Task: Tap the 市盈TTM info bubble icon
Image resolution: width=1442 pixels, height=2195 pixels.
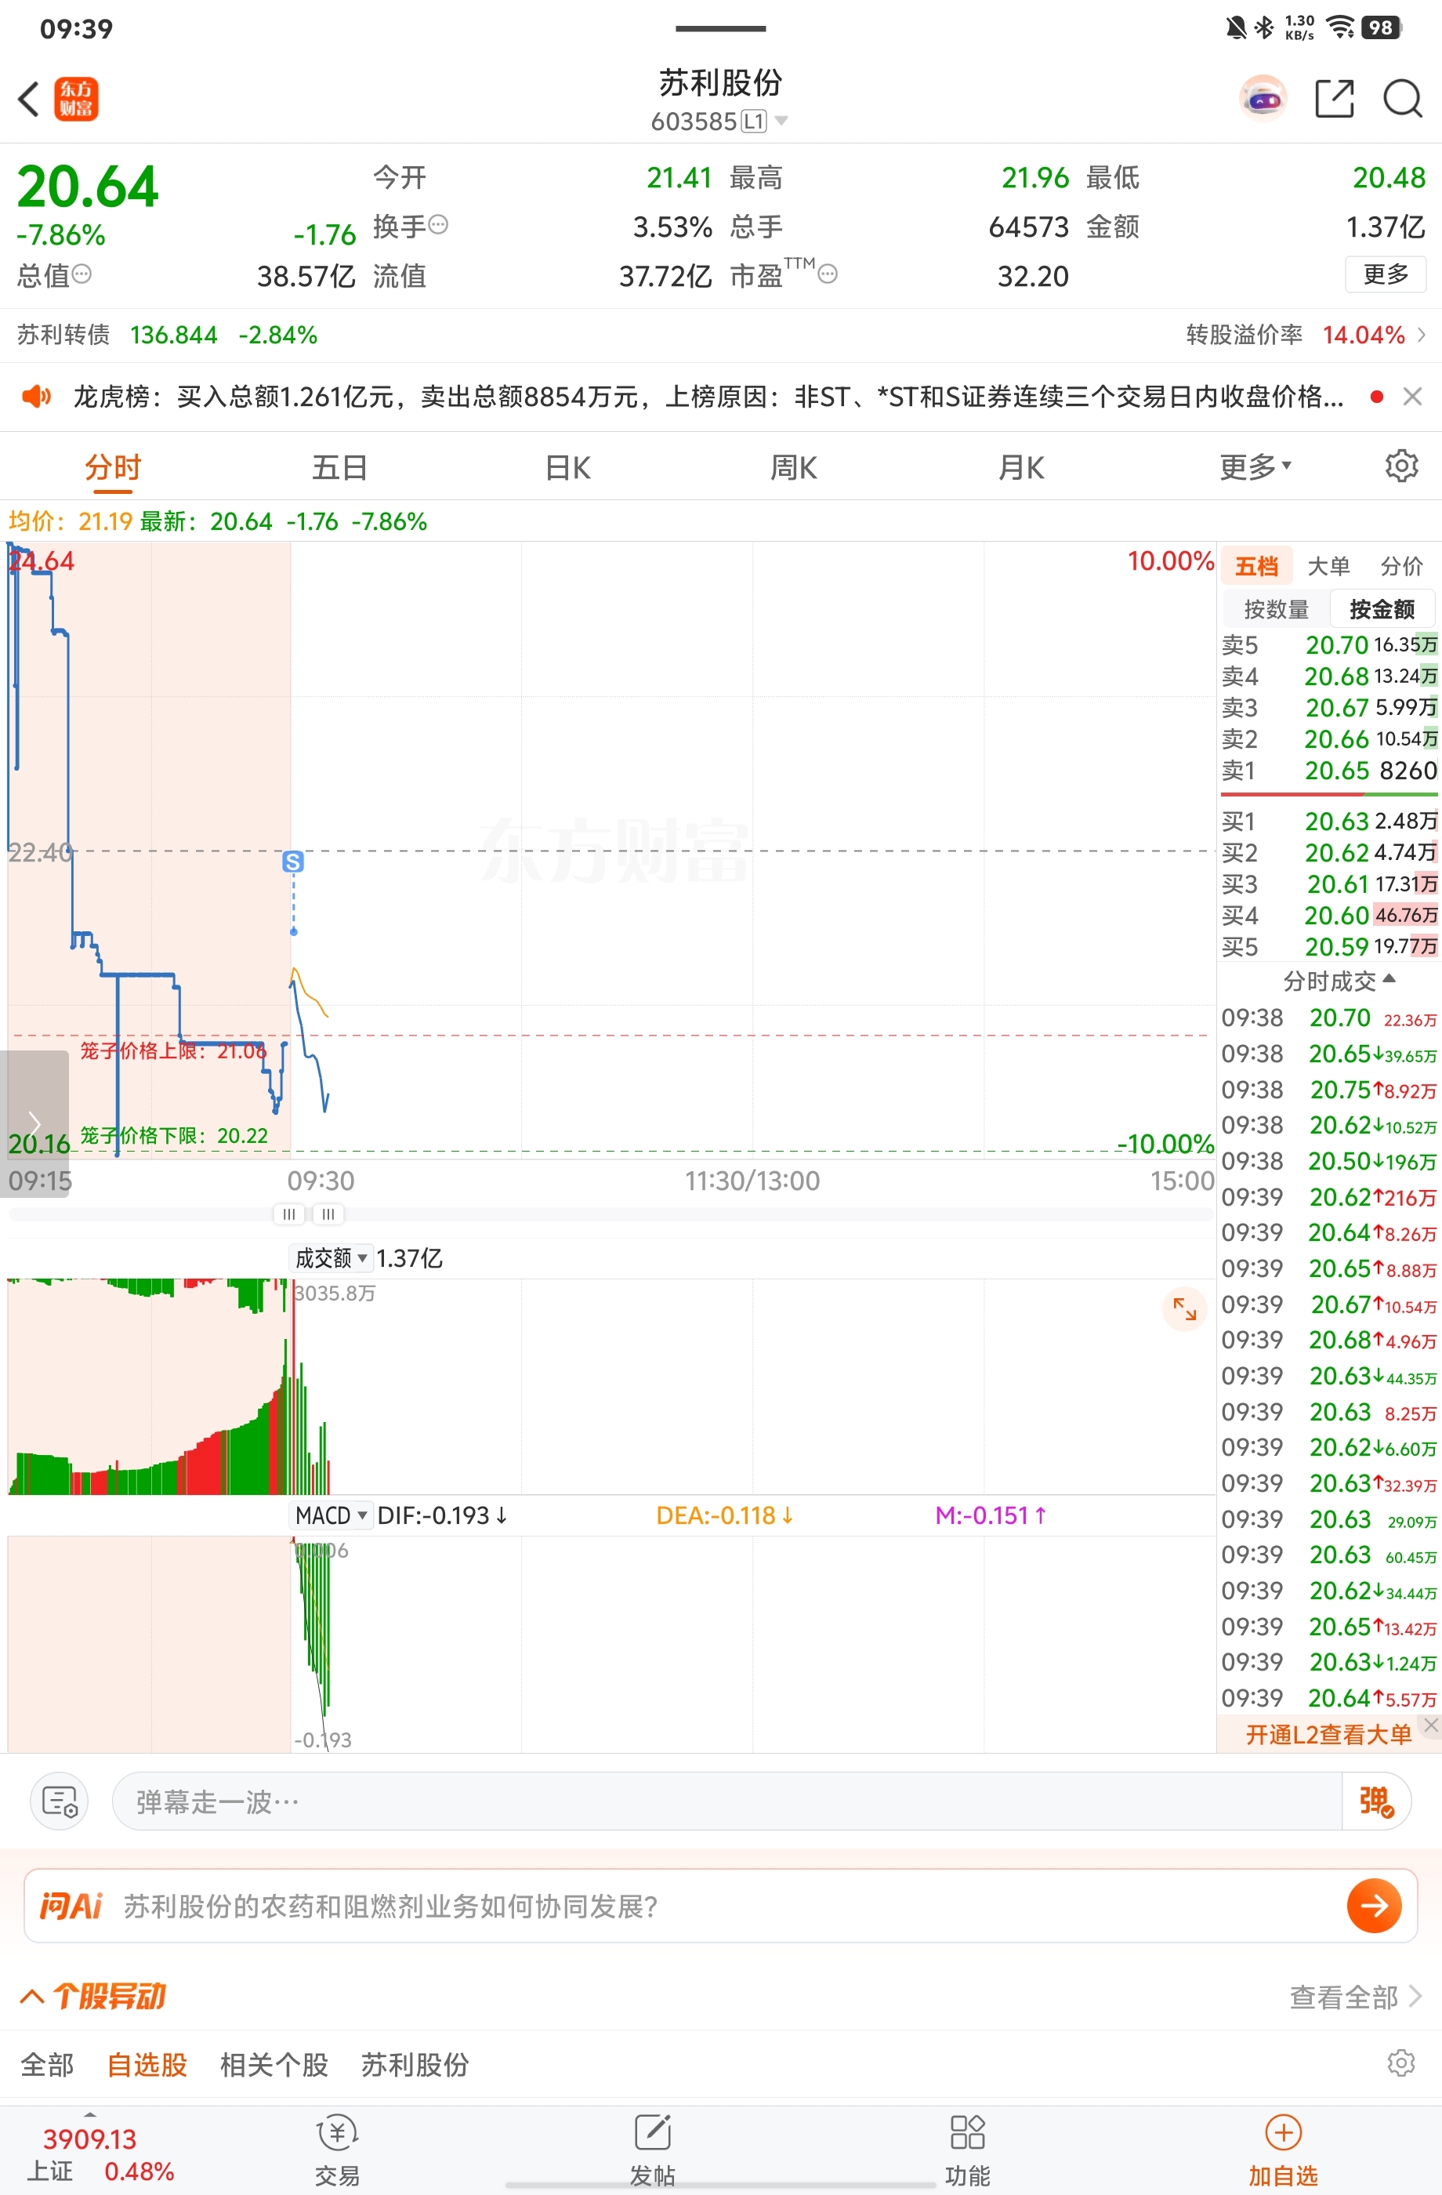Action: pos(828,274)
